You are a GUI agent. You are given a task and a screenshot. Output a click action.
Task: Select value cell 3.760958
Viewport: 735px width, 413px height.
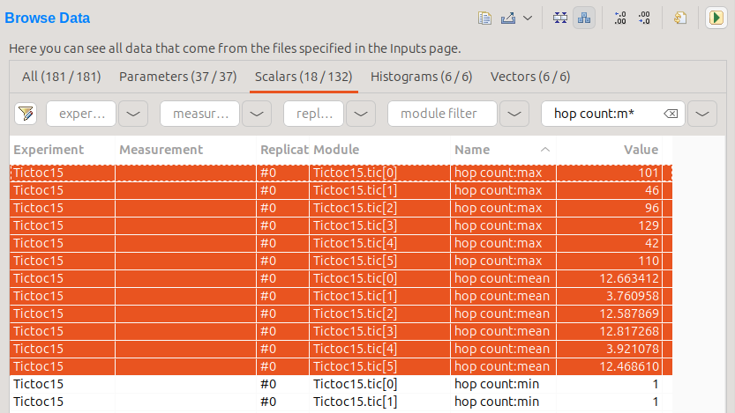pyautogui.click(x=609, y=296)
